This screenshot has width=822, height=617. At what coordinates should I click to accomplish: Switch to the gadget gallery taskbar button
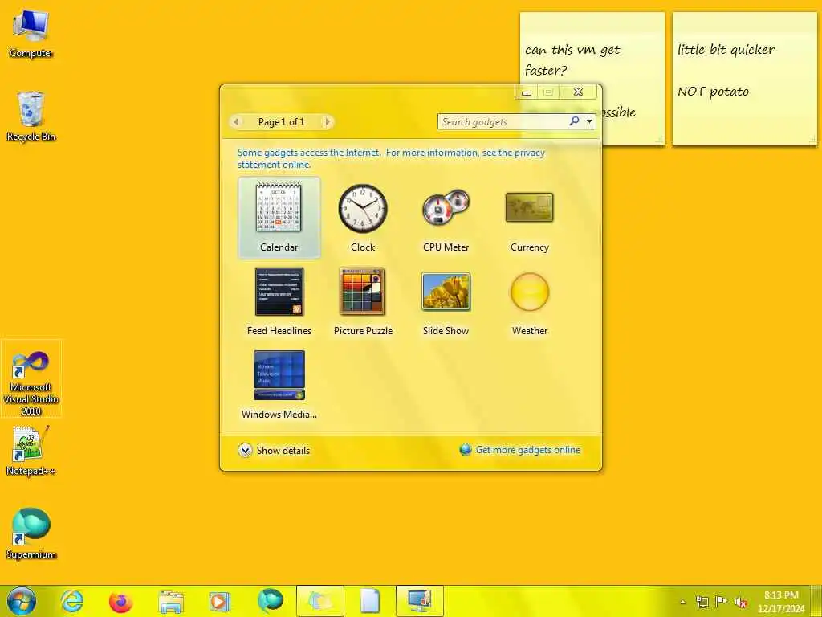(419, 601)
